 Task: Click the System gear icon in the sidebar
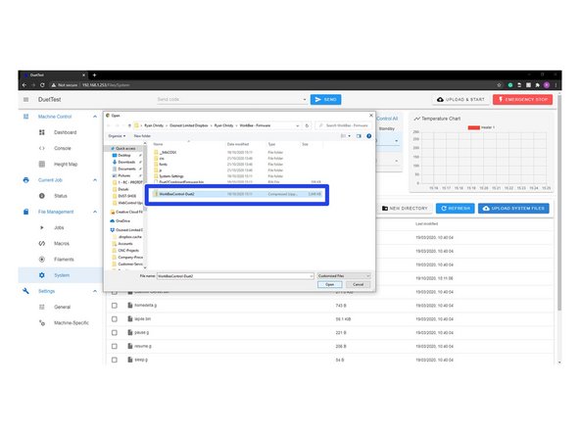pyautogui.click(x=42, y=275)
